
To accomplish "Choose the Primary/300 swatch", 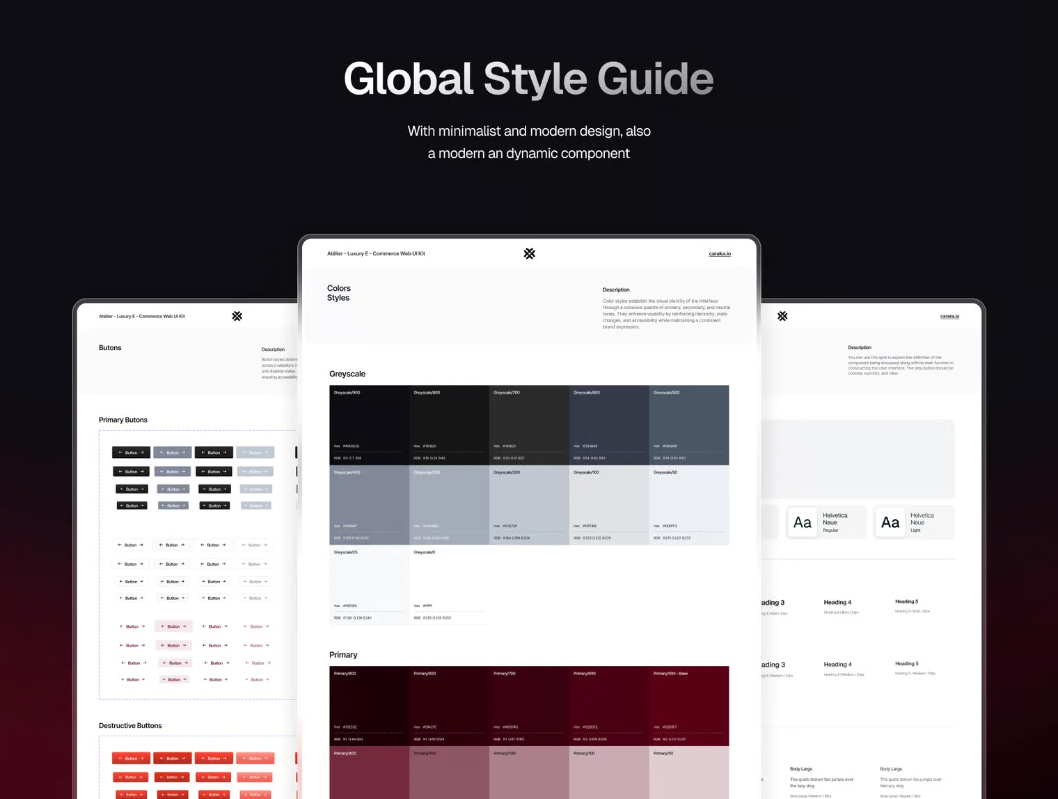I will 449,773.
